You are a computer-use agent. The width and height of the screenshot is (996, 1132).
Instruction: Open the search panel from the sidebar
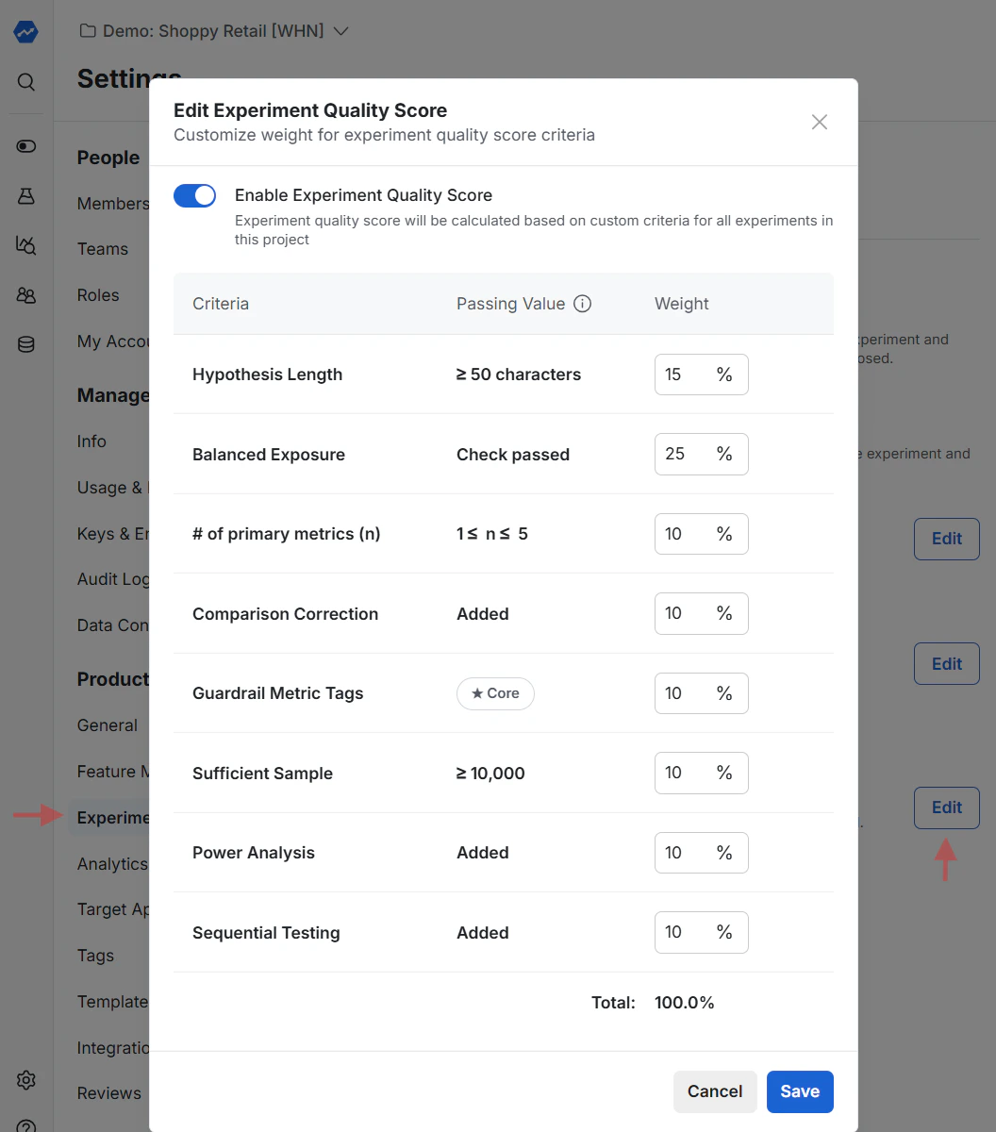25,82
